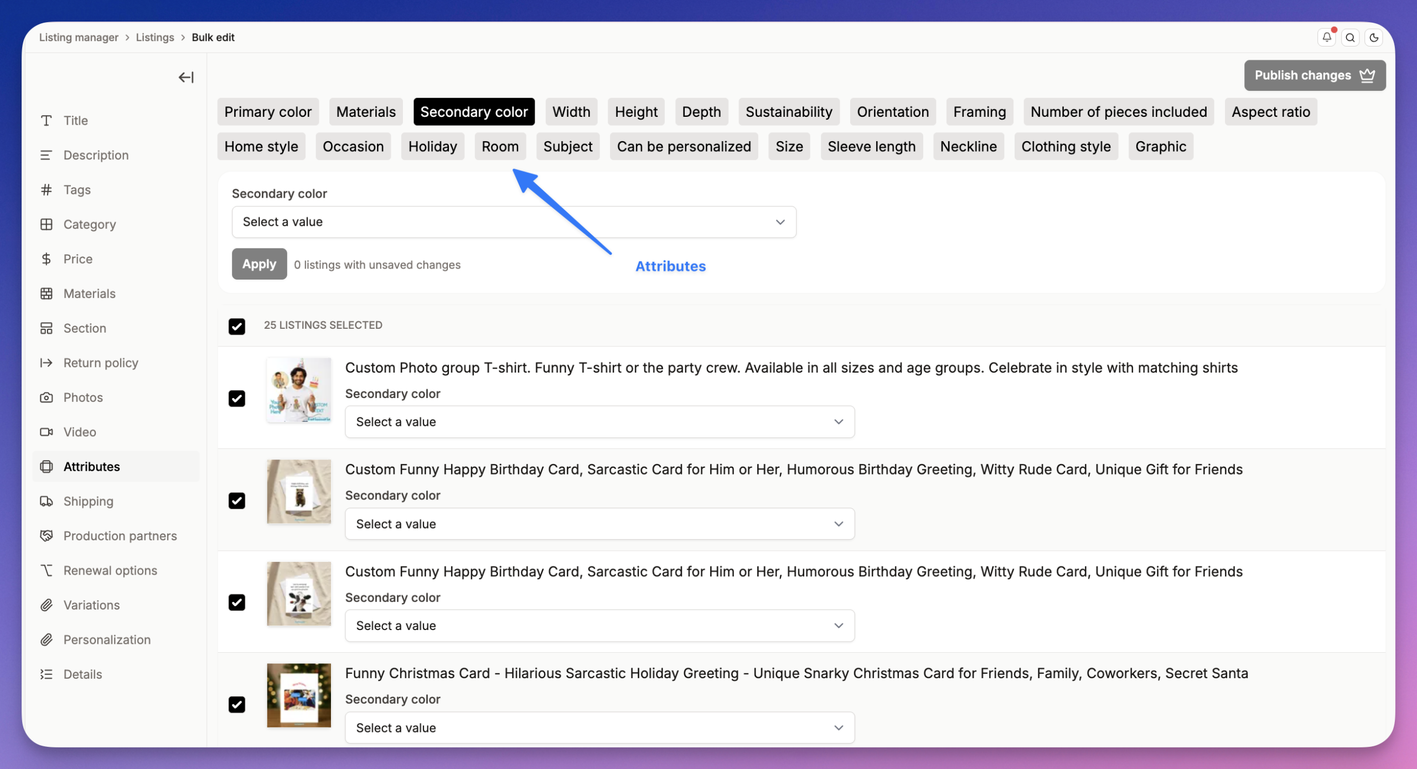
Task: Switch to the Graphic attribute tab
Action: [1161, 147]
